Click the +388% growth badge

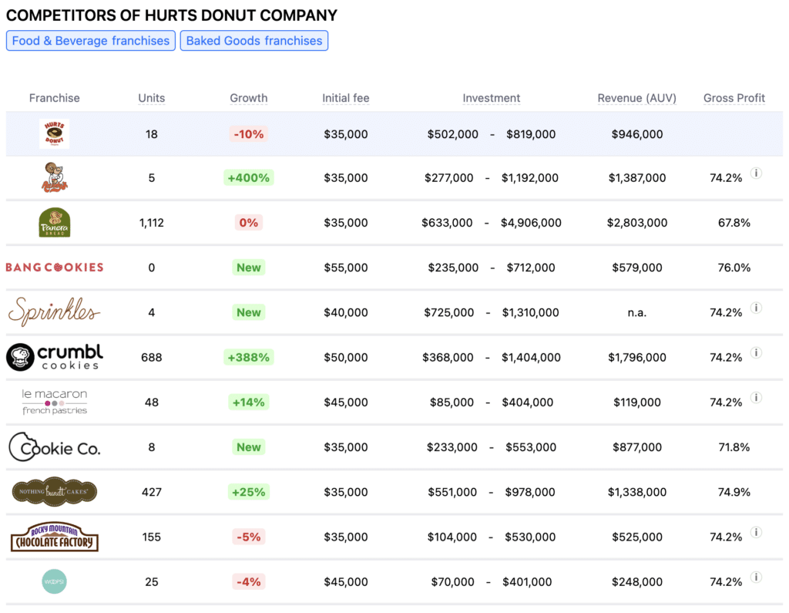click(249, 357)
